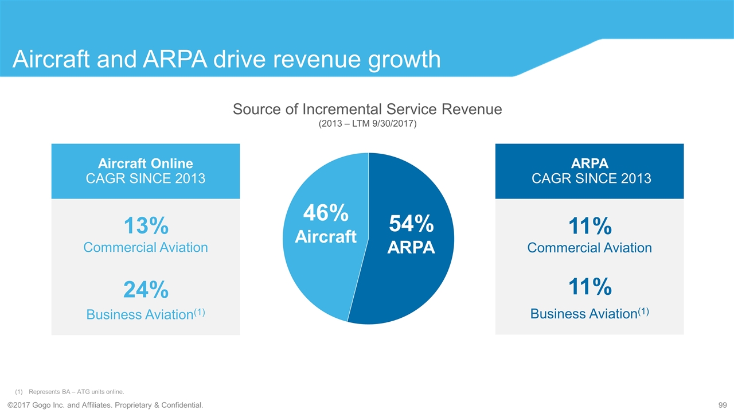The image size is (734, 413).
Task: Select 'Business Aviation(1)' under ARPA CAGR
Action: (x=589, y=313)
